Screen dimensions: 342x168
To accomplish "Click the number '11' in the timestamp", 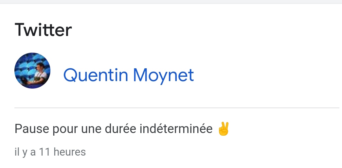I will click(45, 152).
